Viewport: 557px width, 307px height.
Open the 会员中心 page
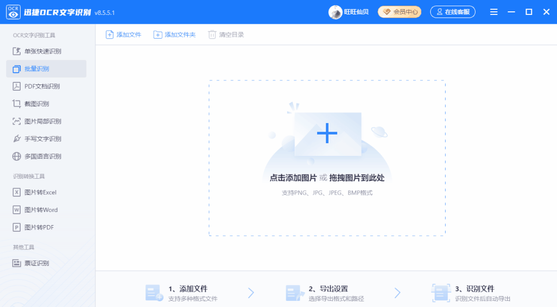point(400,11)
